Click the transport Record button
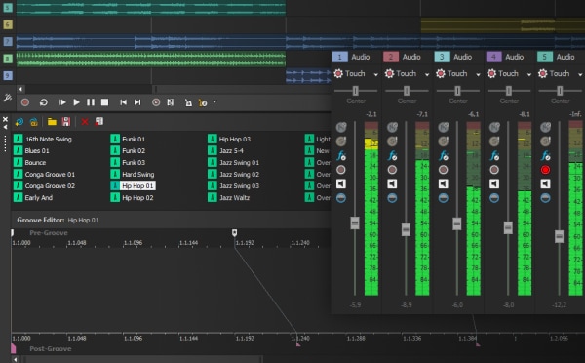Viewport: 585px width, 363px height. 25,102
